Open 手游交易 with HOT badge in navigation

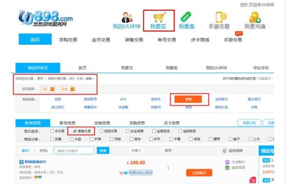click(233, 40)
